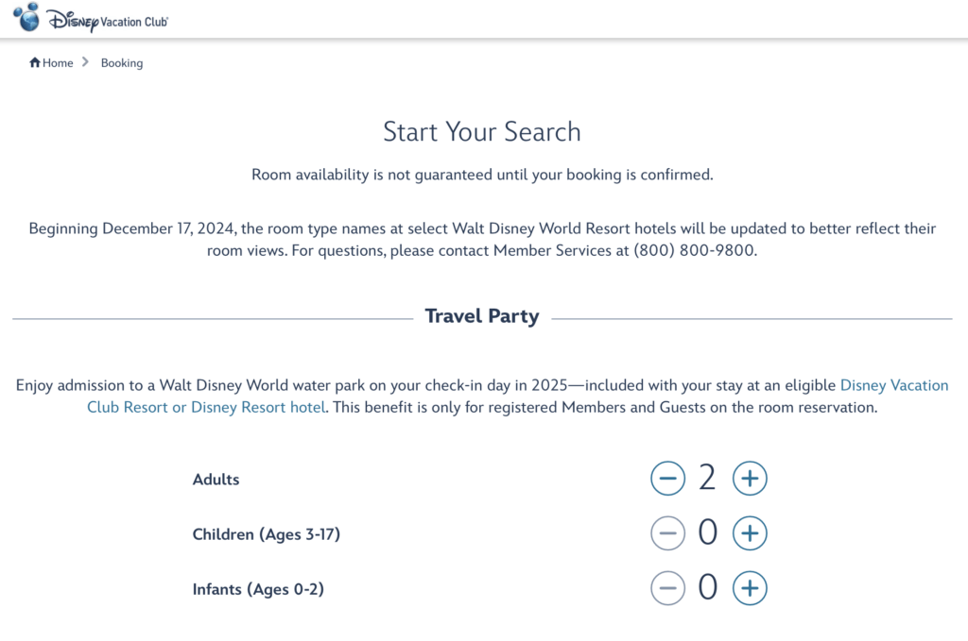Screen dimensions: 968x641
Task: Click the Infants count value
Action: click(x=707, y=589)
